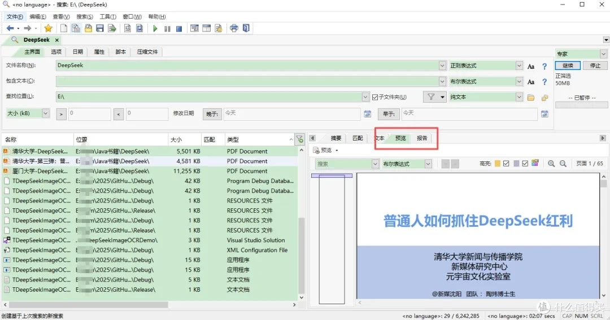Open the question mark help for containing text expression
This screenshot has width=610, height=320.
coord(544,82)
